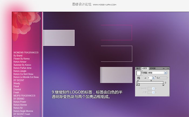This screenshot has width=189, height=117.
Task: Click the gradient slider bar
Action: [x=150, y=82]
